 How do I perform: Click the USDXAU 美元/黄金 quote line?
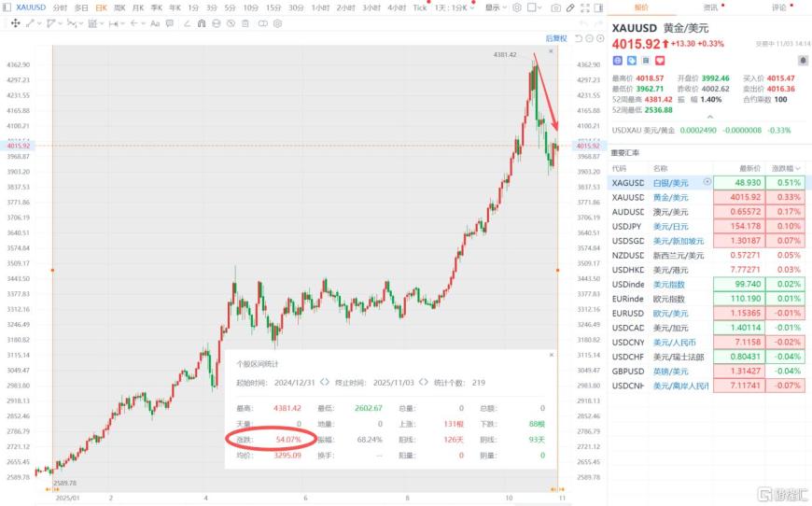pos(701,130)
